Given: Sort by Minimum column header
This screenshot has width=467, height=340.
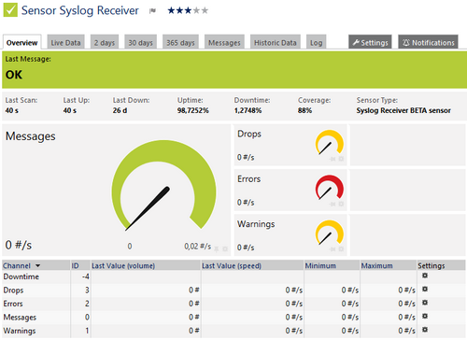Looking at the screenshot, I should (320, 265).
